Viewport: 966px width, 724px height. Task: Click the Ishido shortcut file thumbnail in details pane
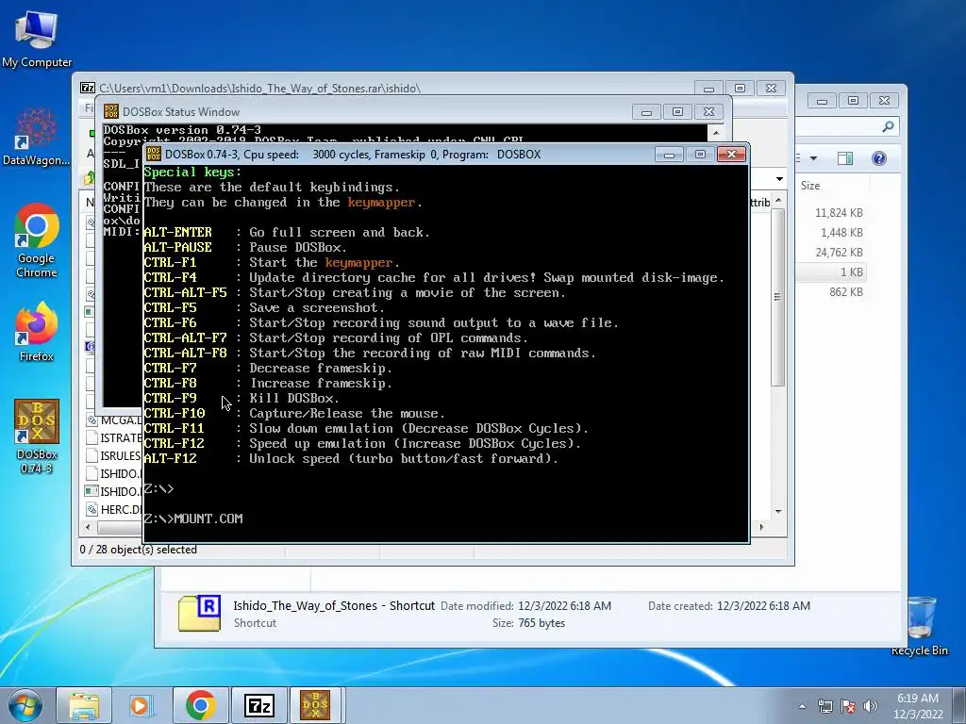coord(199,613)
